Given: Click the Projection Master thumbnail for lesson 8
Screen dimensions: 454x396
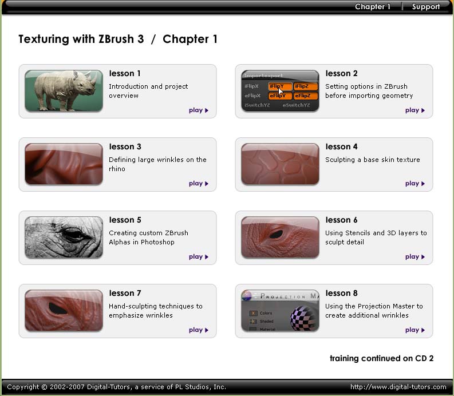Looking at the screenshot, I should (x=280, y=311).
